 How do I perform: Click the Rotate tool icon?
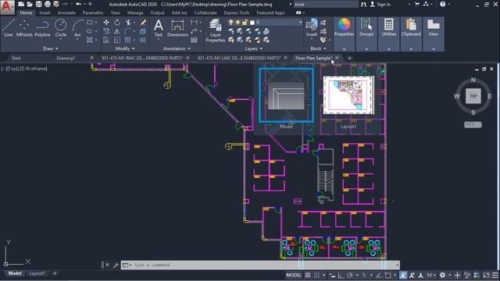(117, 23)
